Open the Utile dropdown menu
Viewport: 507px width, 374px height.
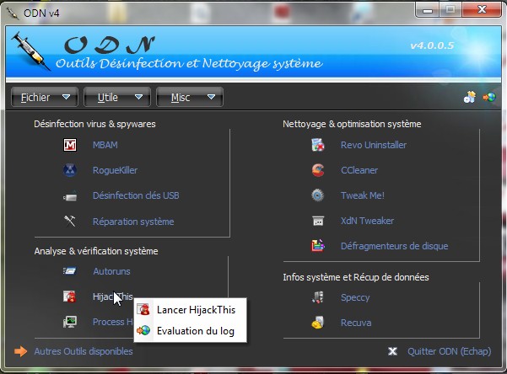pyautogui.click(x=117, y=97)
